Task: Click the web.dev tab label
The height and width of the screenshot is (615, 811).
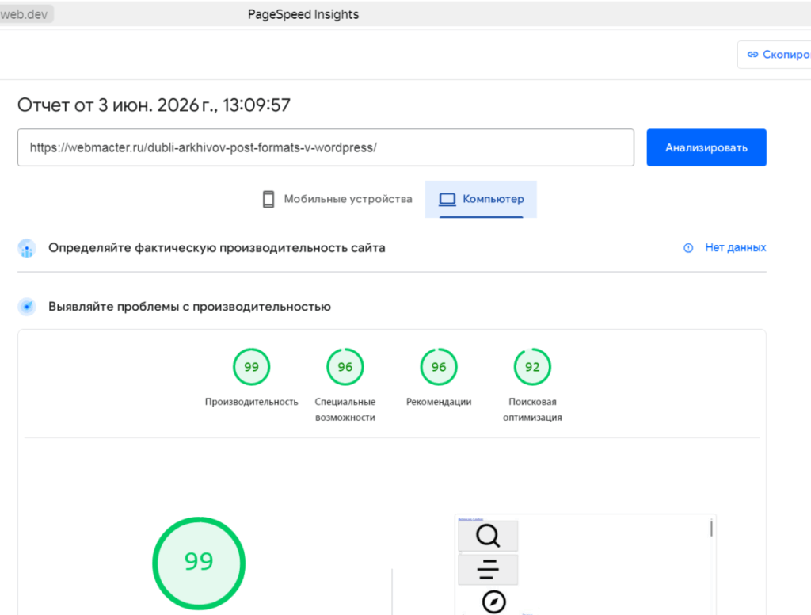Action: pyautogui.click(x=25, y=14)
